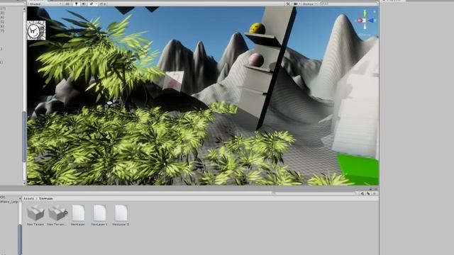Click the Project folder tree scrollbar thumb
Screen dimensions: 454x255
[x=20, y=239]
